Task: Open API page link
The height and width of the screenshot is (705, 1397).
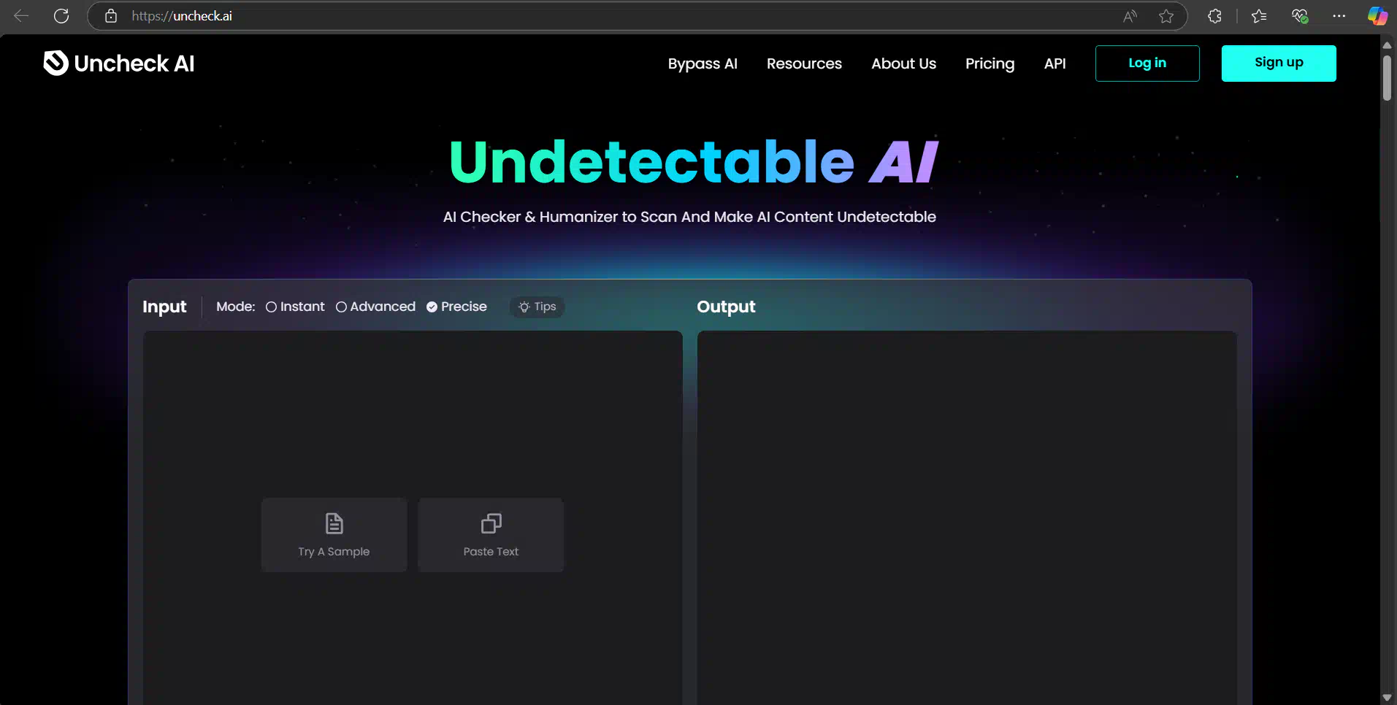Action: click(1055, 63)
